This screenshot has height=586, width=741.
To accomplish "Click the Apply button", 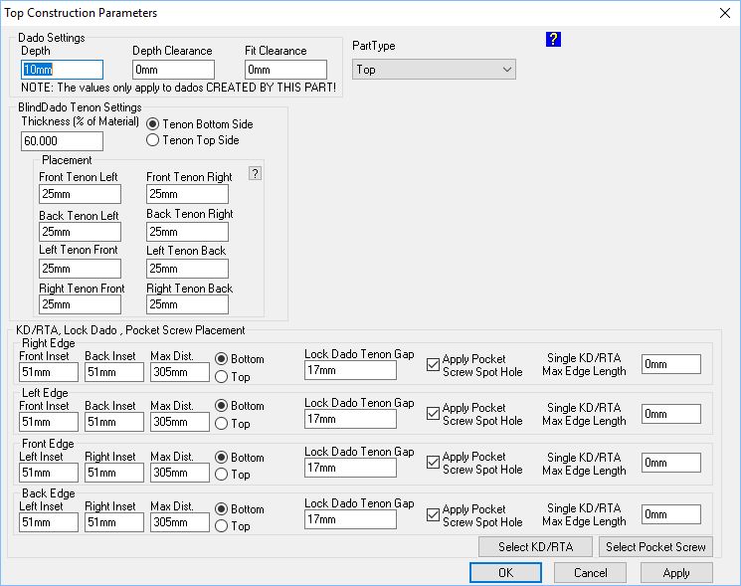I will click(x=676, y=572).
